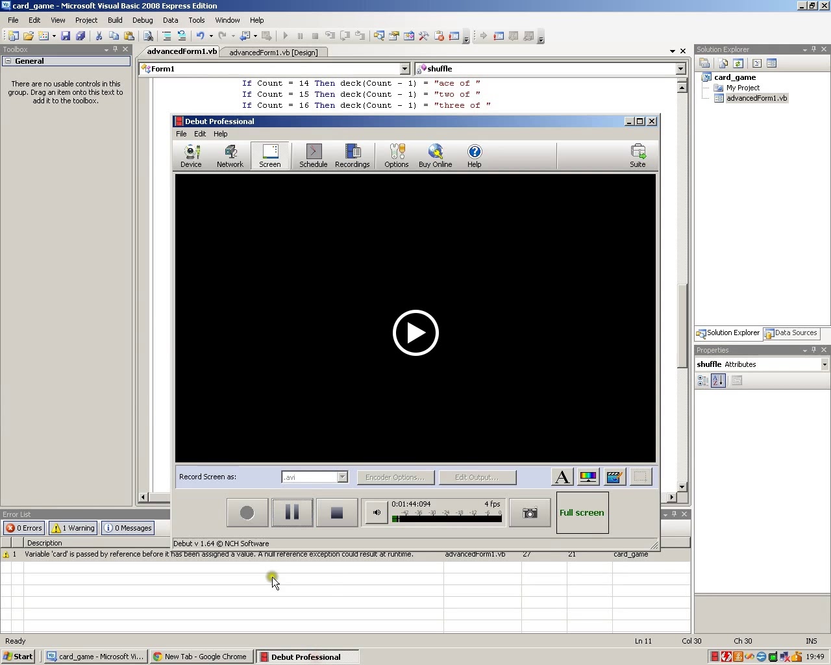
Task: Take a snapshot with camera icon
Action: pyautogui.click(x=530, y=513)
